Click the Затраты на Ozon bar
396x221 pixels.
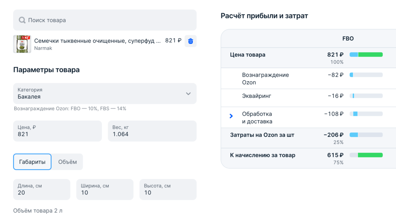[366, 135]
